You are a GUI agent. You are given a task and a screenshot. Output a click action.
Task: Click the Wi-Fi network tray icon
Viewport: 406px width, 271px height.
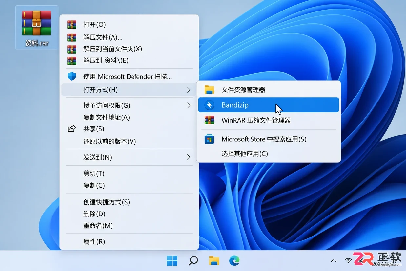click(348, 261)
